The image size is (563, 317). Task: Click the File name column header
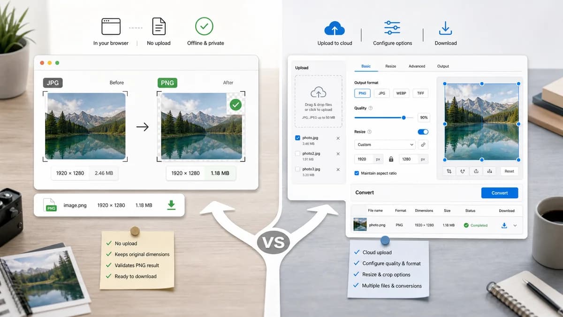375,211
